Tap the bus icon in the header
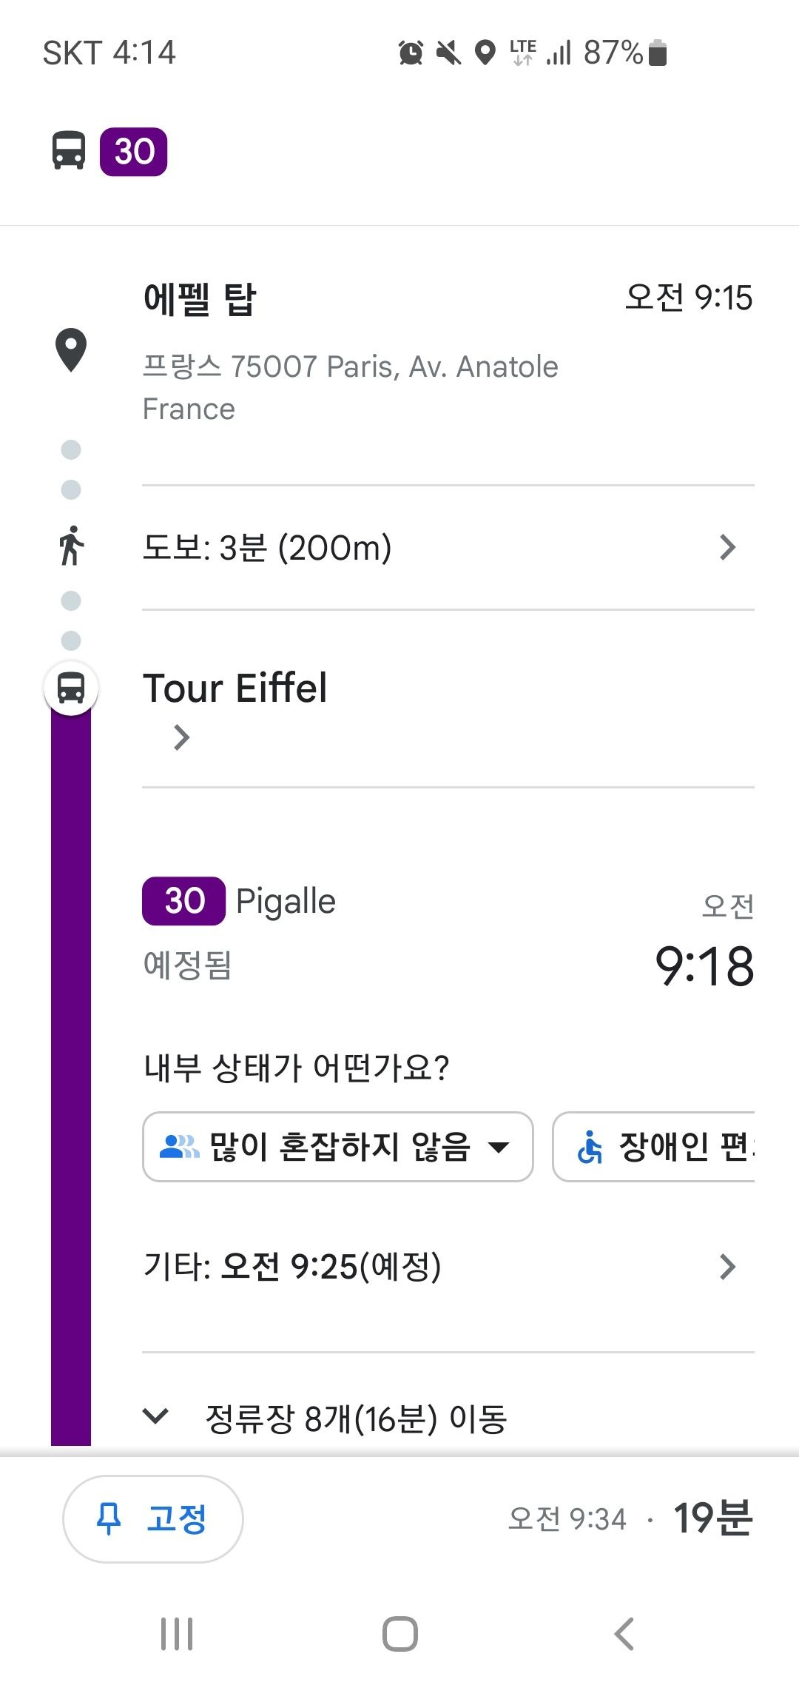Viewport: 799px width, 1688px height. 69,151
